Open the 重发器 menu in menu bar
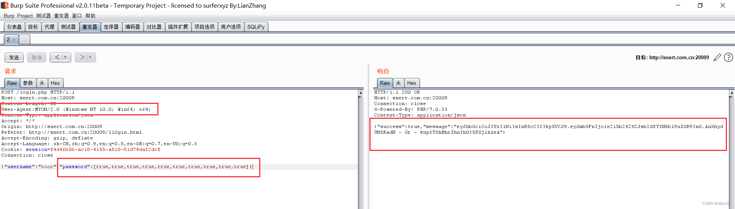Screen dimensions: 735x209 click(61, 16)
